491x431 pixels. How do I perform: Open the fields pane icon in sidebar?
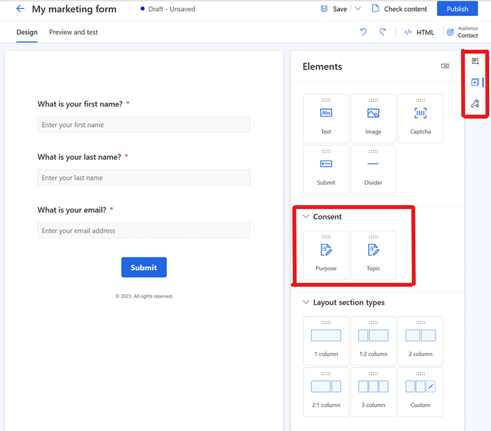pos(475,61)
